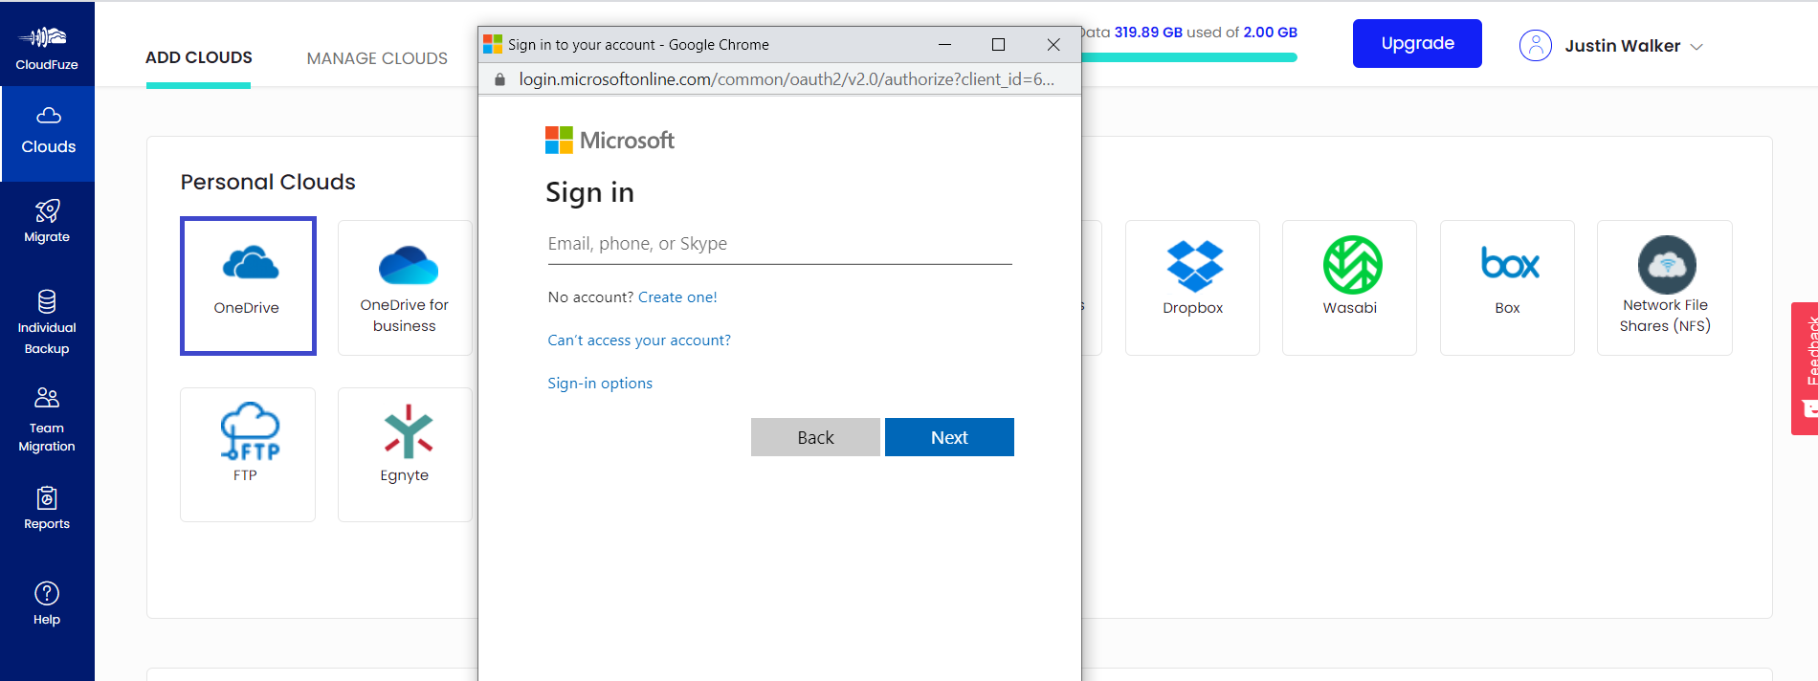Select the Box cloud card
The width and height of the screenshot is (1818, 681).
pos(1507,288)
